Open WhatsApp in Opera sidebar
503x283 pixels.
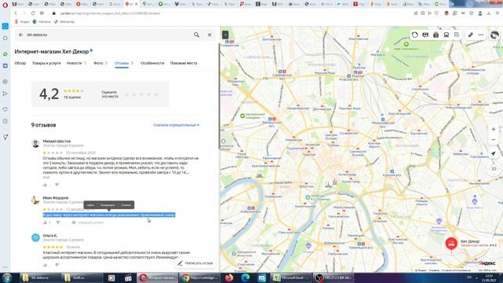click(6, 54)
